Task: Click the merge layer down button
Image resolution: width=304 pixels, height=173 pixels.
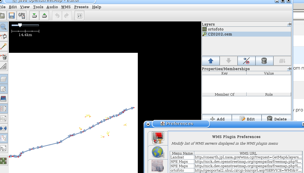Action: pos(282,61)
